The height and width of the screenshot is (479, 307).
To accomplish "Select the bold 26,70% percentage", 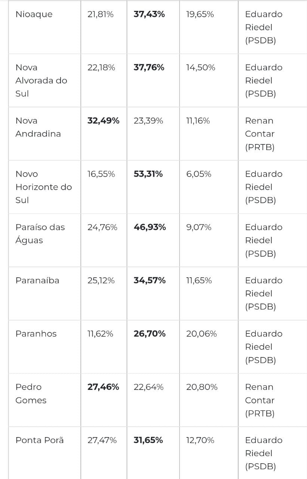I will pos(149,334).
